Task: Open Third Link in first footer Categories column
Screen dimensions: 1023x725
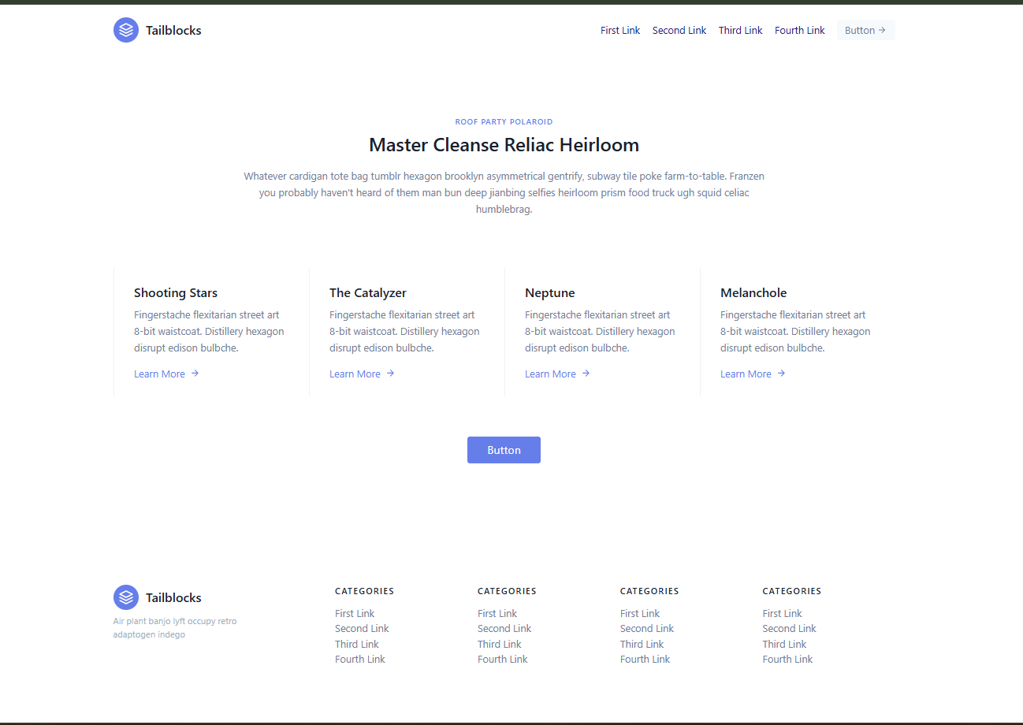Action: pos(357,645)
